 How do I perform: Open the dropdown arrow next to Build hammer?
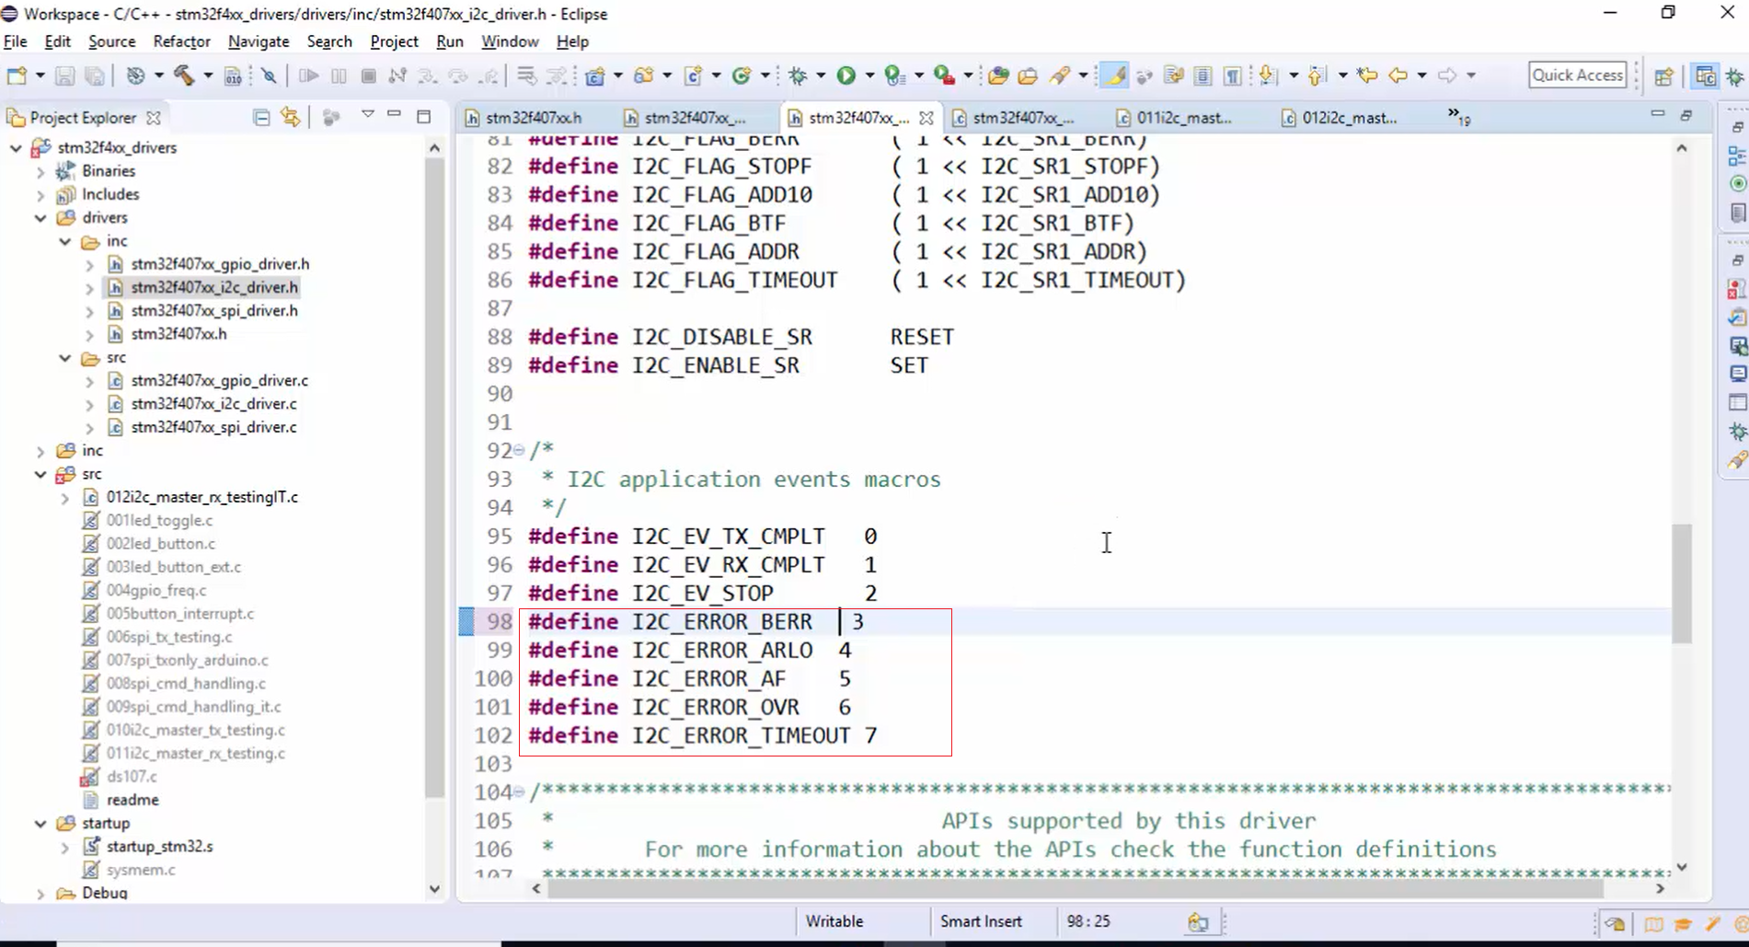click(x=207, y=75)
